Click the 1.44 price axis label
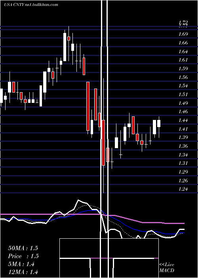Image resolution: width=198 pixels, height=278 pixels. (183, 120)
